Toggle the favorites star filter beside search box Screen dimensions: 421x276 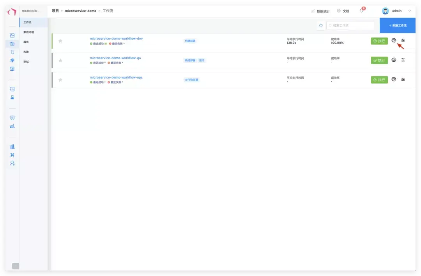pyautogui.click(x=321, y=25)
